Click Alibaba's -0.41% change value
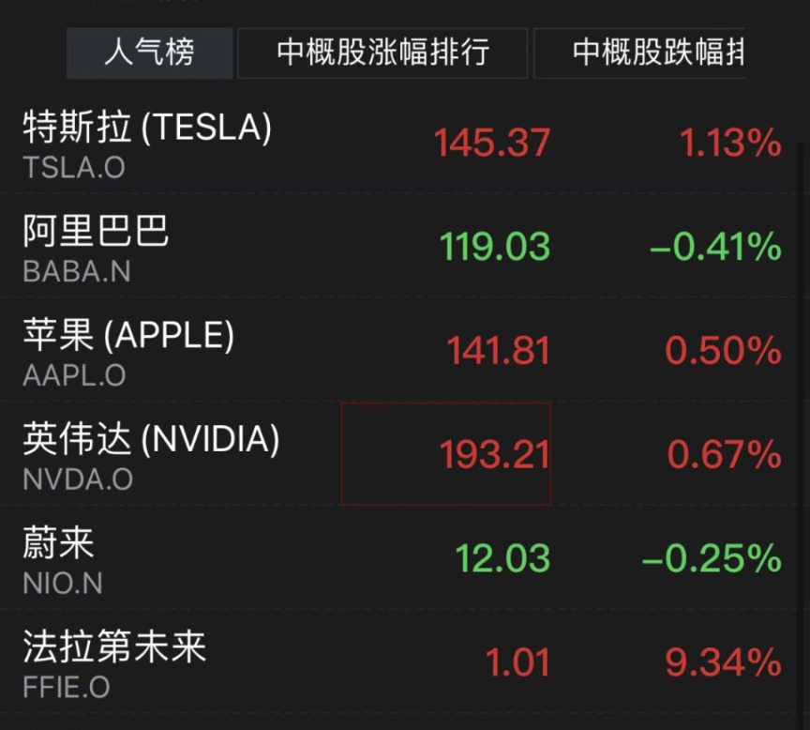This screenshot has width=810, height=730. (x=715, y=247)
